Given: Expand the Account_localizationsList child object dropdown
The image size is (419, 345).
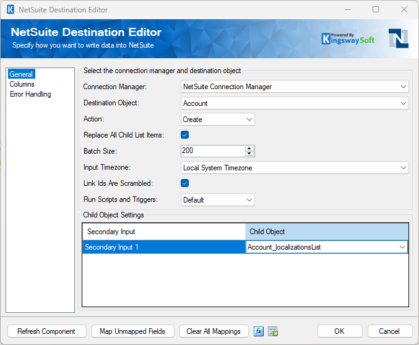Looking at the screenshot, I should [327, 247].
